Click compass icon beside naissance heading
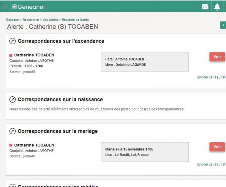The width and height of the screenshot is (226, 187). (12, 100)
